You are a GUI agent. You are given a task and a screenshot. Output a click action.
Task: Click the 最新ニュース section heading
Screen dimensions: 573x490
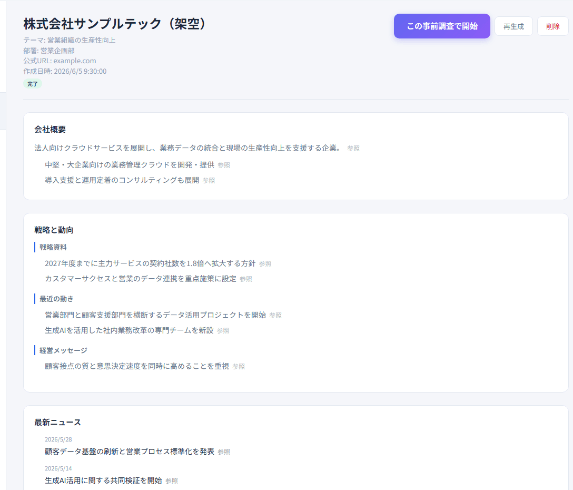(x=58, y=423)
